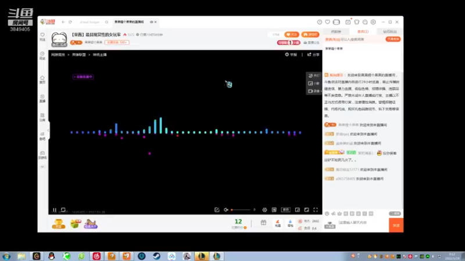Open file explorer folder in taskbar
465x261 pixels.
point(22,256)
